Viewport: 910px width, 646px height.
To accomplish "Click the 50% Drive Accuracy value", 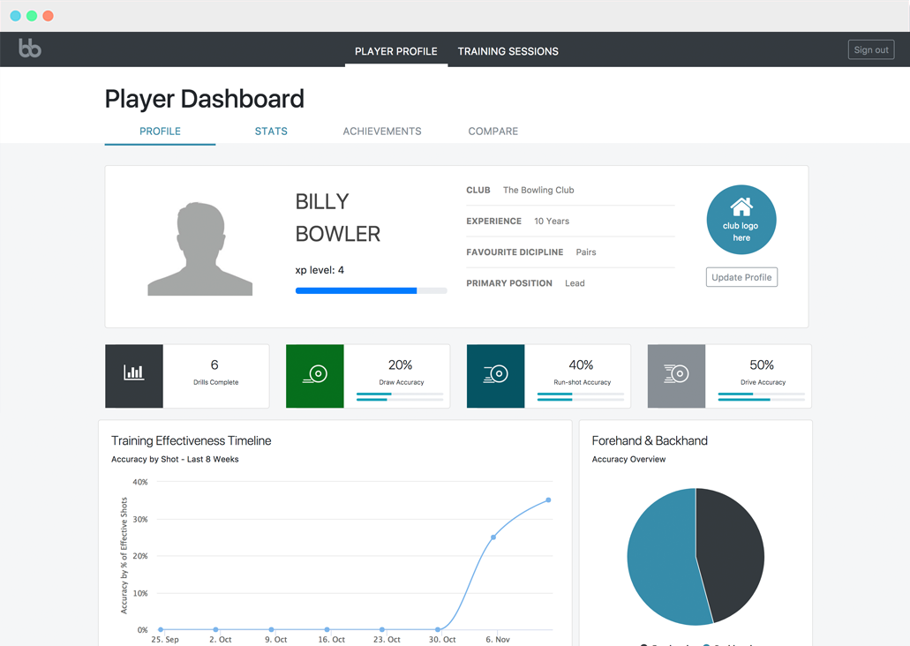I will (x=762, y=365).
